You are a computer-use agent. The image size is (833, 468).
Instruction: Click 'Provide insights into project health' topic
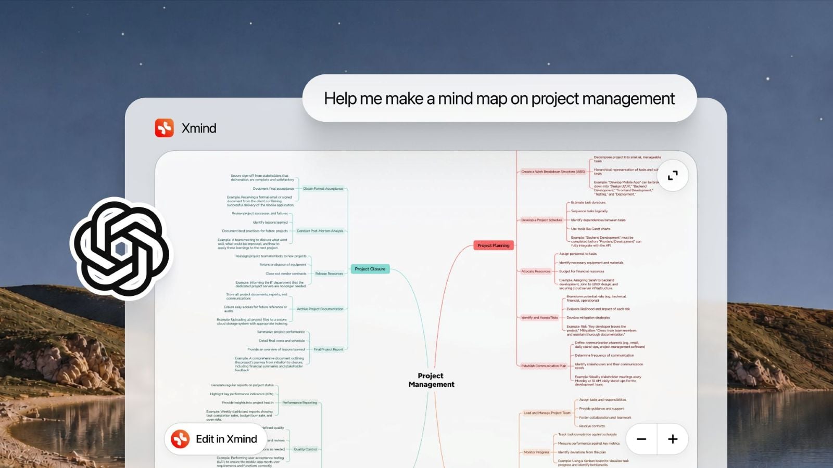[x=248, y=402]
